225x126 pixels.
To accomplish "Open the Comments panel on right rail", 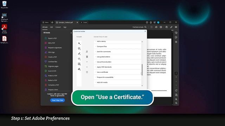I will tap(176, 33).
